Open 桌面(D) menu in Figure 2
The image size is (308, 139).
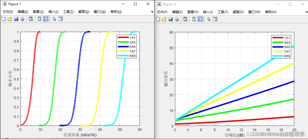(238, 12)
